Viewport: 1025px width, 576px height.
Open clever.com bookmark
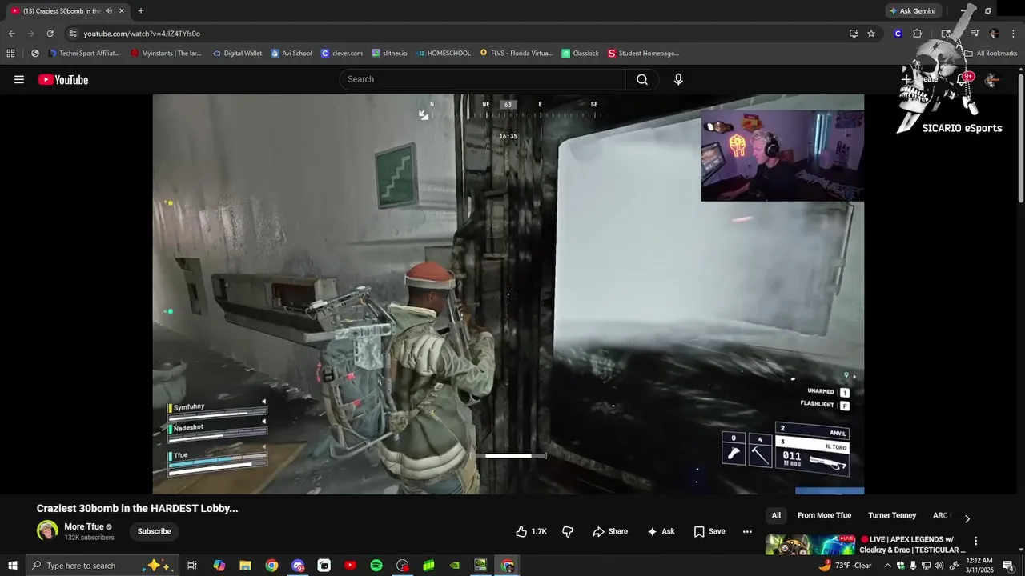[342, 54]
